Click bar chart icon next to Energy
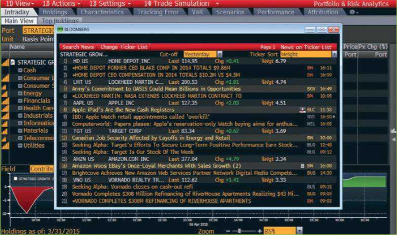This screenshot has width=397, height=235. pyautogui.click(x=4, y=94)
